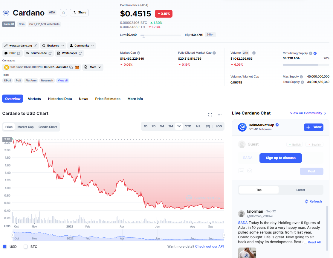
Task: Click the Cardano logo icon
Action: (x=6, y=13)
